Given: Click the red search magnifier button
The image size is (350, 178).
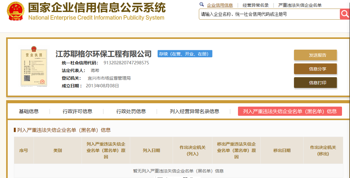Looking at the screenshot, I should (345, 14).
